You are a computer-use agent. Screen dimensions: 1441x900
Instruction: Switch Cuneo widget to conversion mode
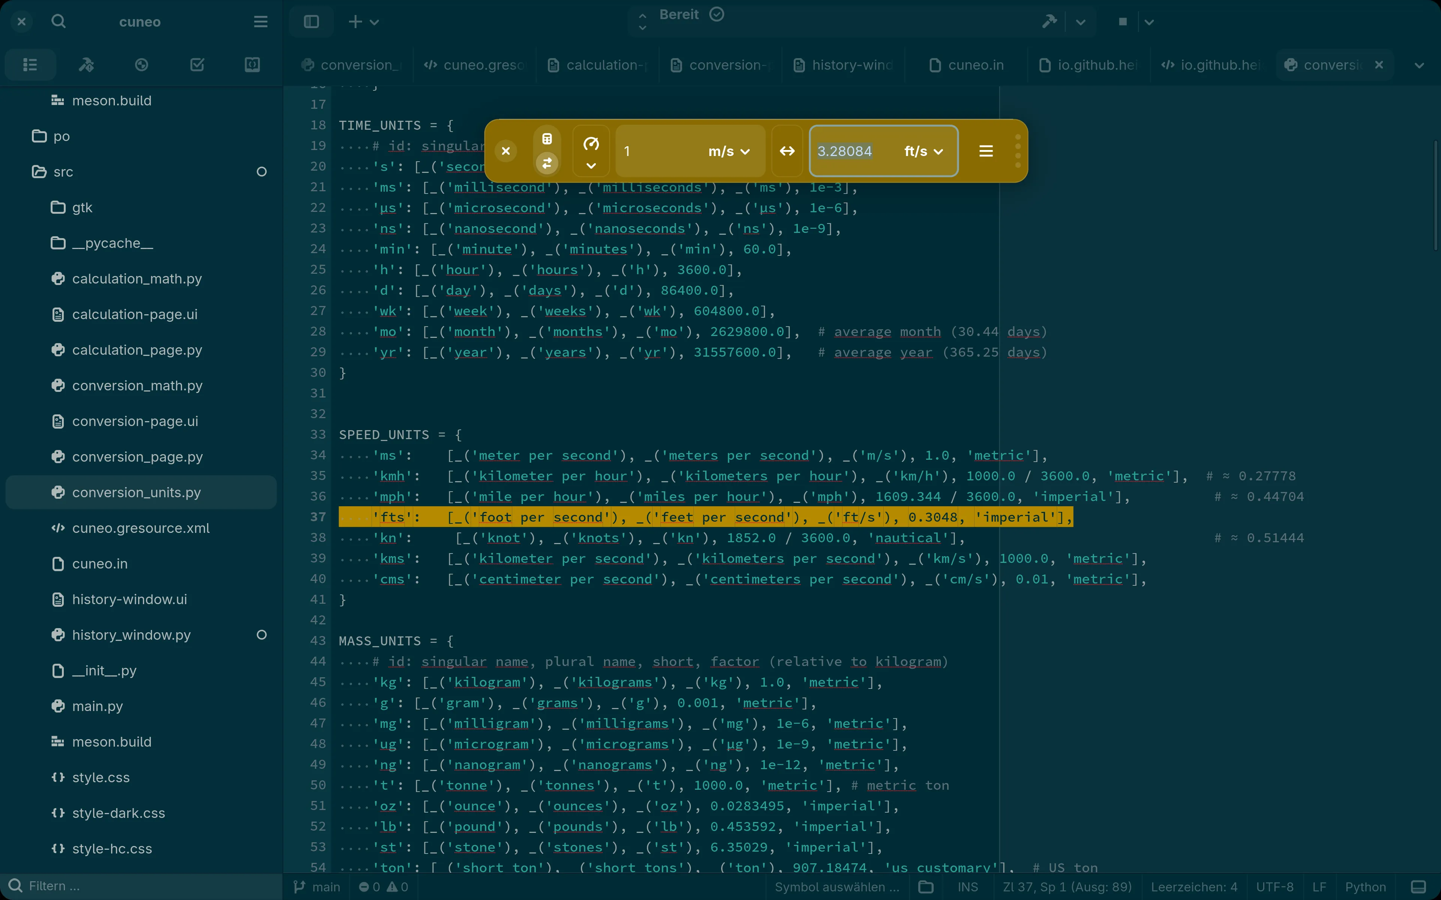[547, 163]
